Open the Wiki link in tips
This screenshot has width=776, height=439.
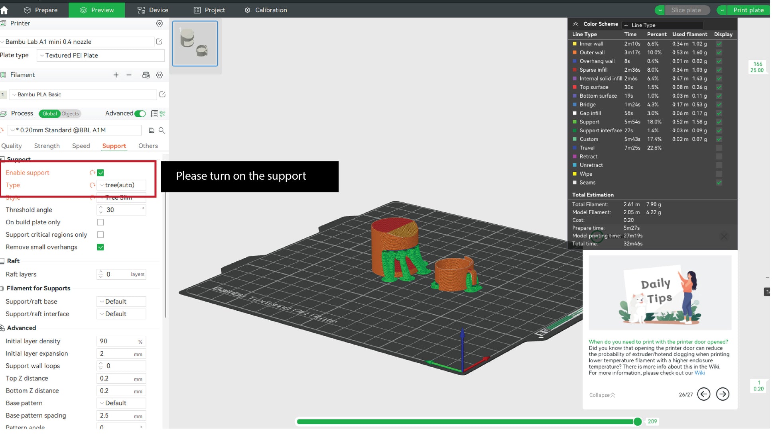pos(699,373)
